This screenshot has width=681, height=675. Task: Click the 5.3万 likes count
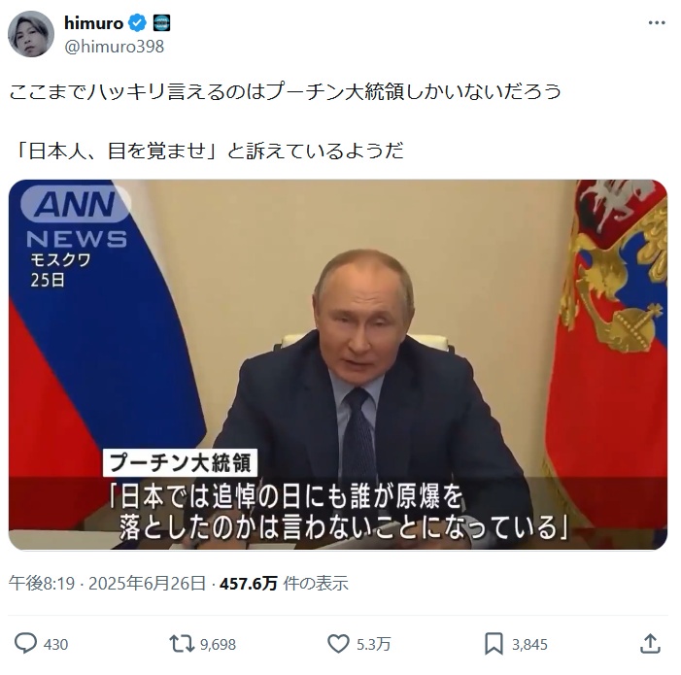373,645
